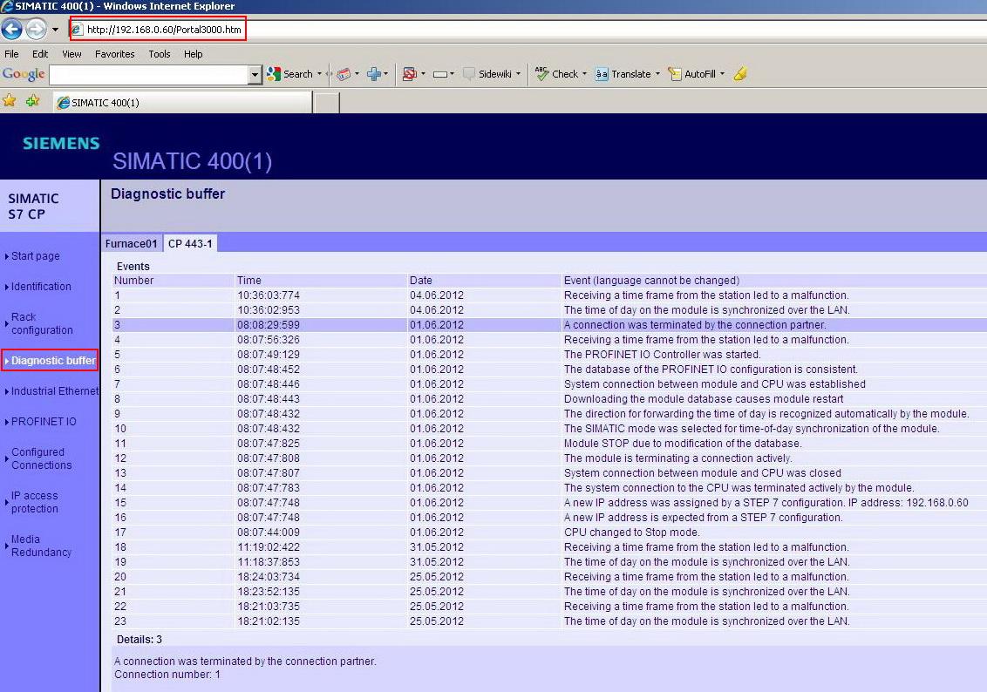Click the browser Forward arrow button
987x692 pixels.
pos(36,29)
